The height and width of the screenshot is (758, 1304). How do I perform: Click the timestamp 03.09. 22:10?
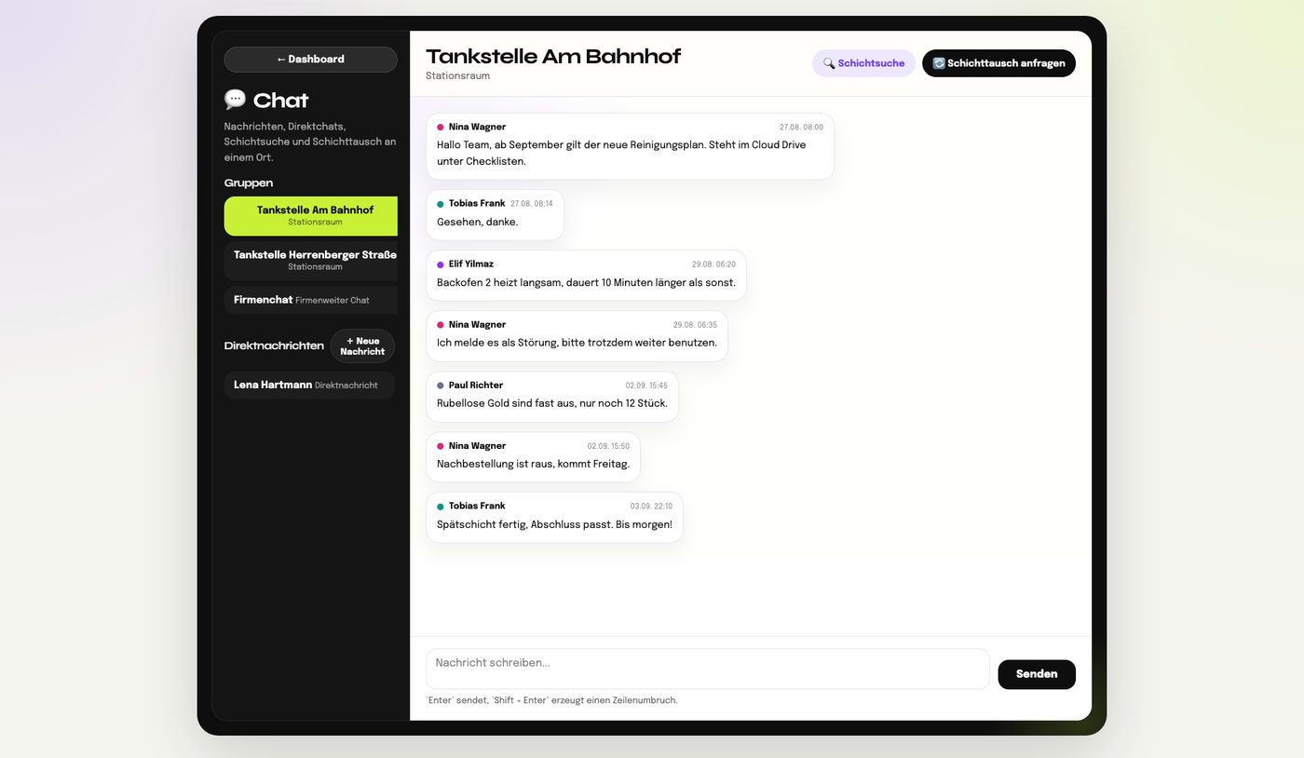[651, 507]
